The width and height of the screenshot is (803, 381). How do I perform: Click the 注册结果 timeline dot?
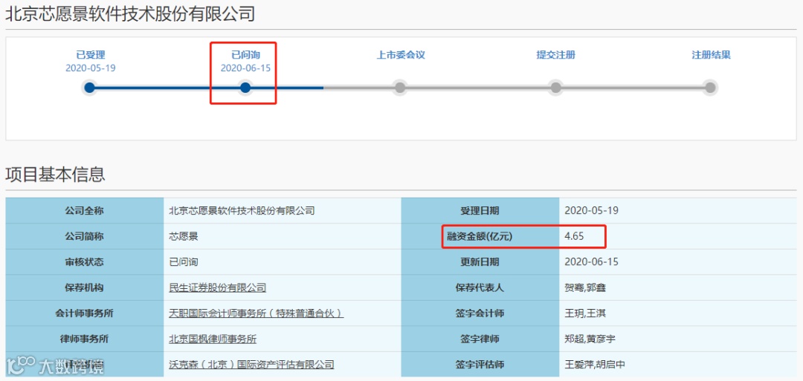(x=710, y=88)
